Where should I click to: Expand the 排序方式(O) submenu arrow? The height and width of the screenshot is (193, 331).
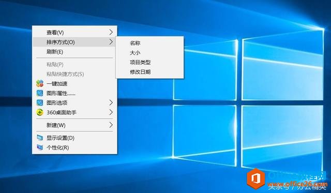pos(111,42)
